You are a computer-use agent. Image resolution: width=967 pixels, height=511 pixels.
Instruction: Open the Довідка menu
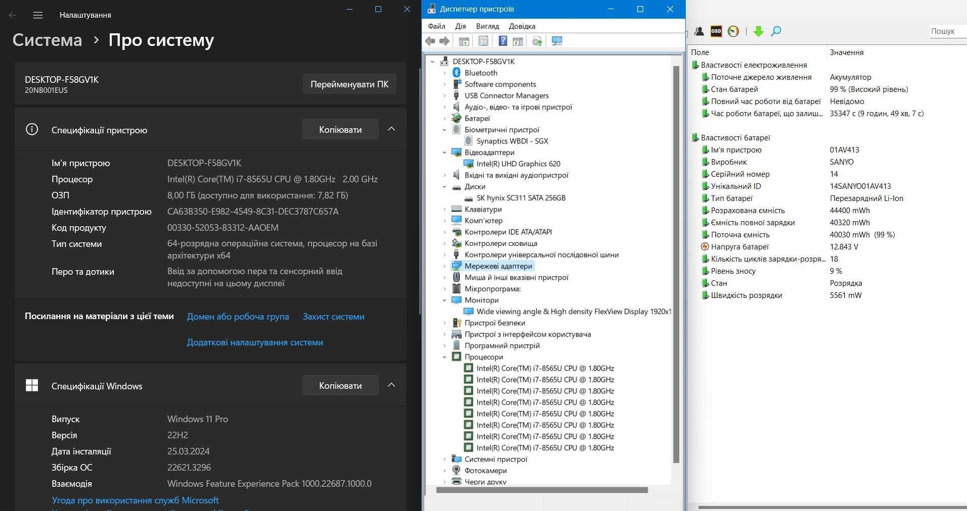coord(522,26)
